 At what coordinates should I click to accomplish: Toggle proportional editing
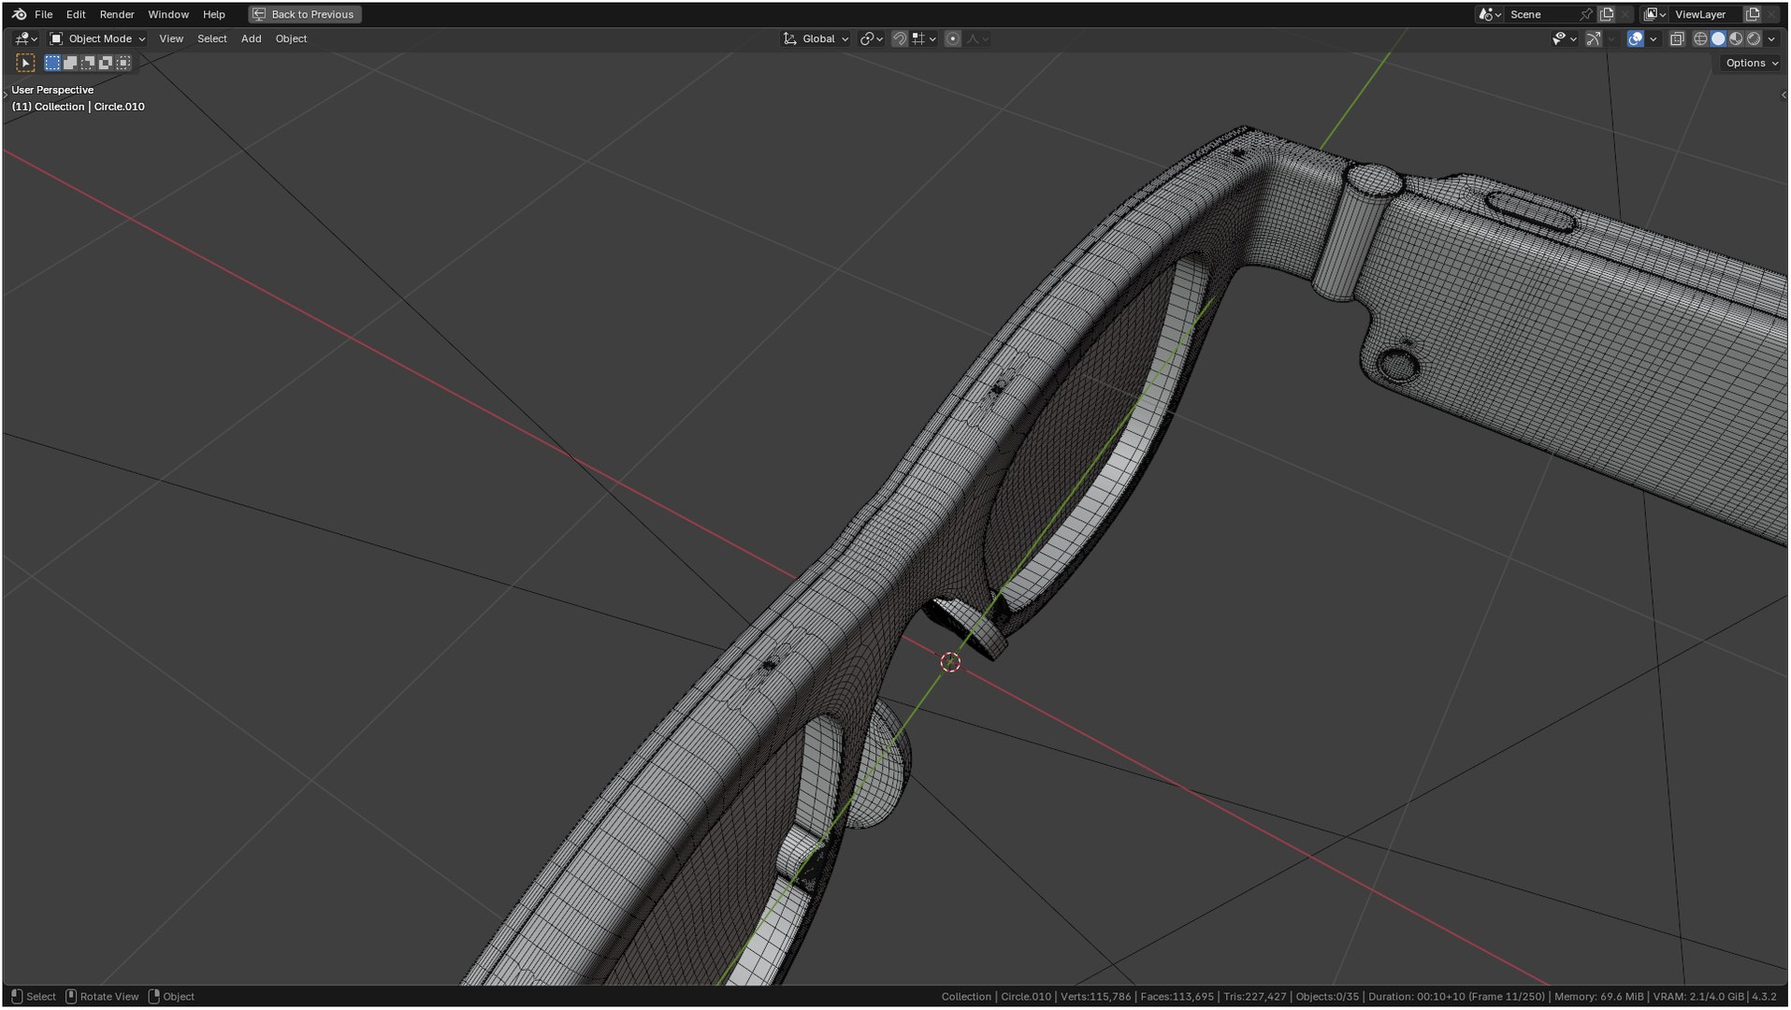[953, 38]
